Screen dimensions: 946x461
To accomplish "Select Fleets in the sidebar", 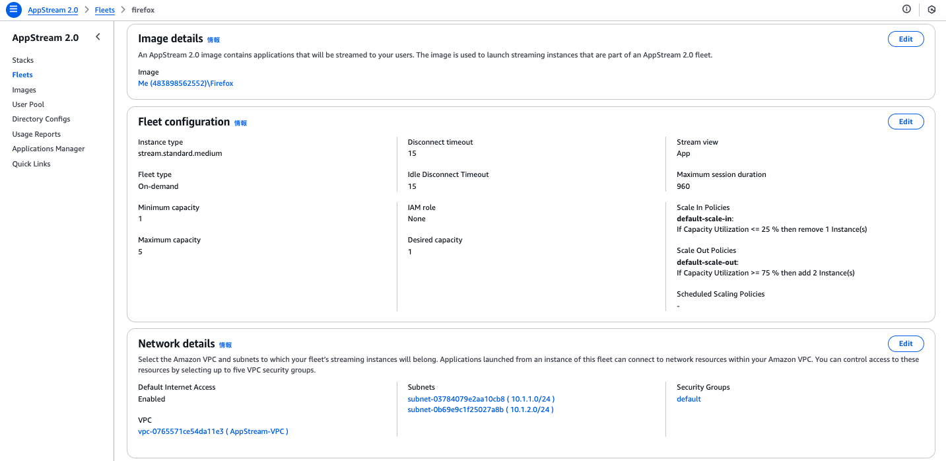I will [22, 75].
